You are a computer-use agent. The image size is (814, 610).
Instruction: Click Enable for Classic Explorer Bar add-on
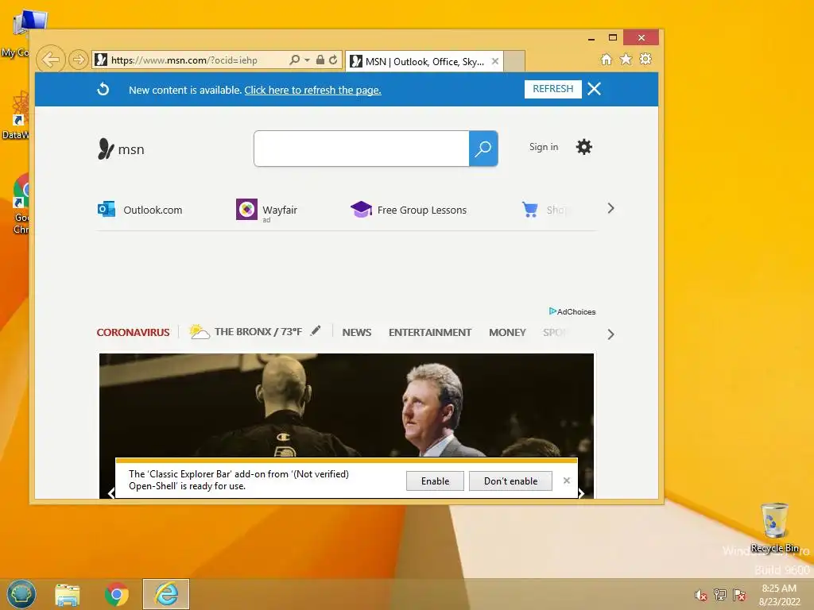click(435, 481)
